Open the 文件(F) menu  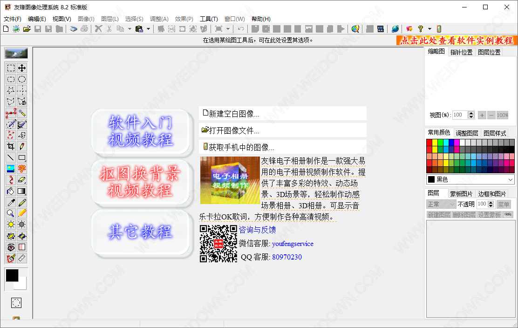(x=13, y=19)
